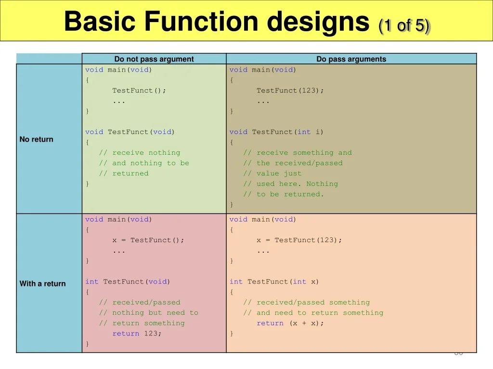Click the title "Basic Function designs"
The height and width of the screenshot is (369, 493).
(217, 22)
